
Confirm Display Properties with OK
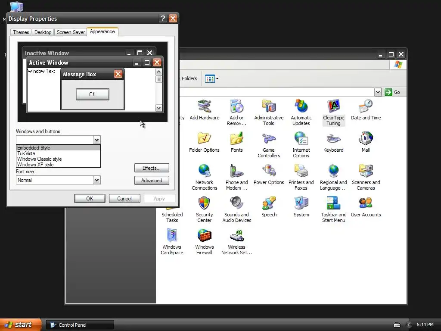pyautogui.click(x=90, y=198)
